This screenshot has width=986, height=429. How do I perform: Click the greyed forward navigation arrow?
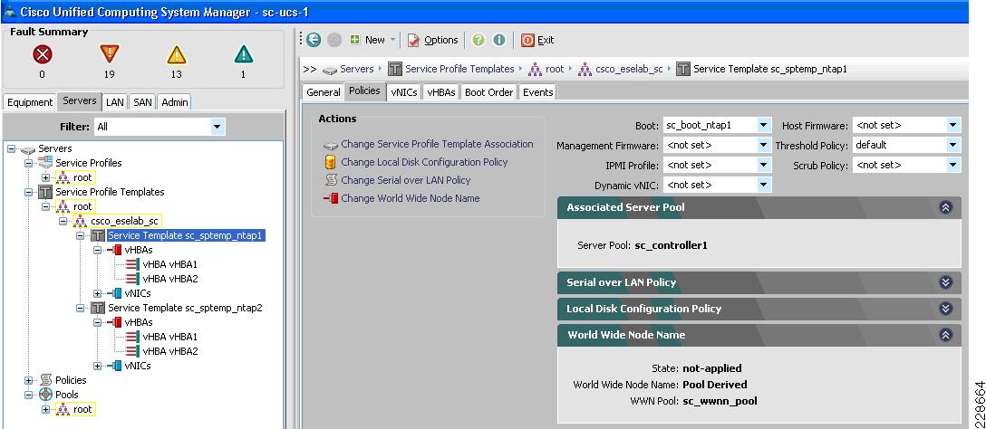pos(334,40)
